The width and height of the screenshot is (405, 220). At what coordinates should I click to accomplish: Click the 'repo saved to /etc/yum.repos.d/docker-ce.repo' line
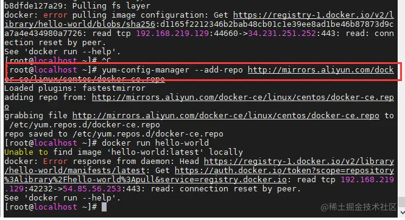pyautogui.click(x=114, y=134)
